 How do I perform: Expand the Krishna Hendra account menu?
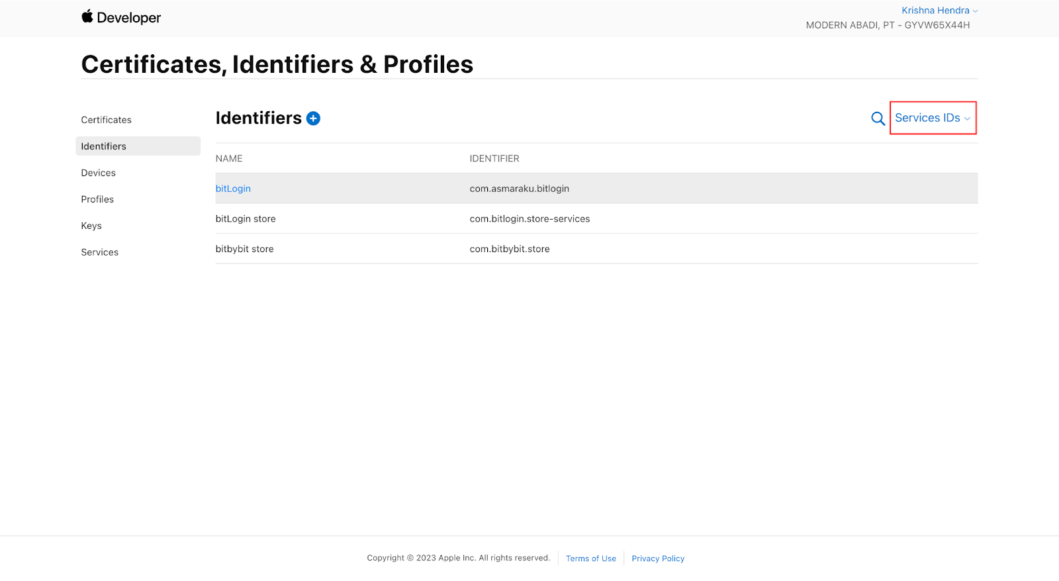click(939, 11)
